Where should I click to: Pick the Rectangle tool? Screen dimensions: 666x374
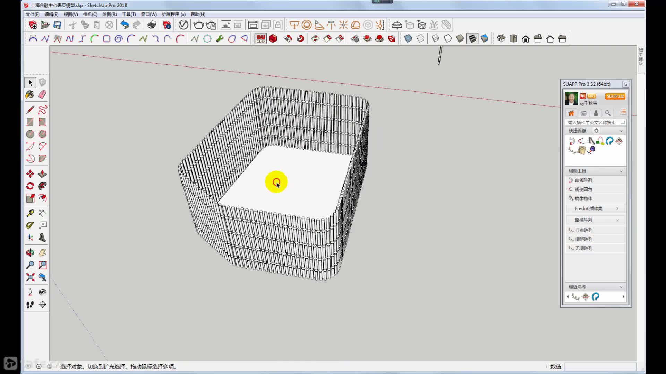tap(30, 122)
